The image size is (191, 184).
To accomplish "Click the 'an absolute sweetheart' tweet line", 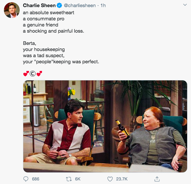I will [x=48, y=13].
